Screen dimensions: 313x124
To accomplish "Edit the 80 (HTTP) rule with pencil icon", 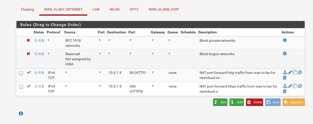I will pos(290,72).
